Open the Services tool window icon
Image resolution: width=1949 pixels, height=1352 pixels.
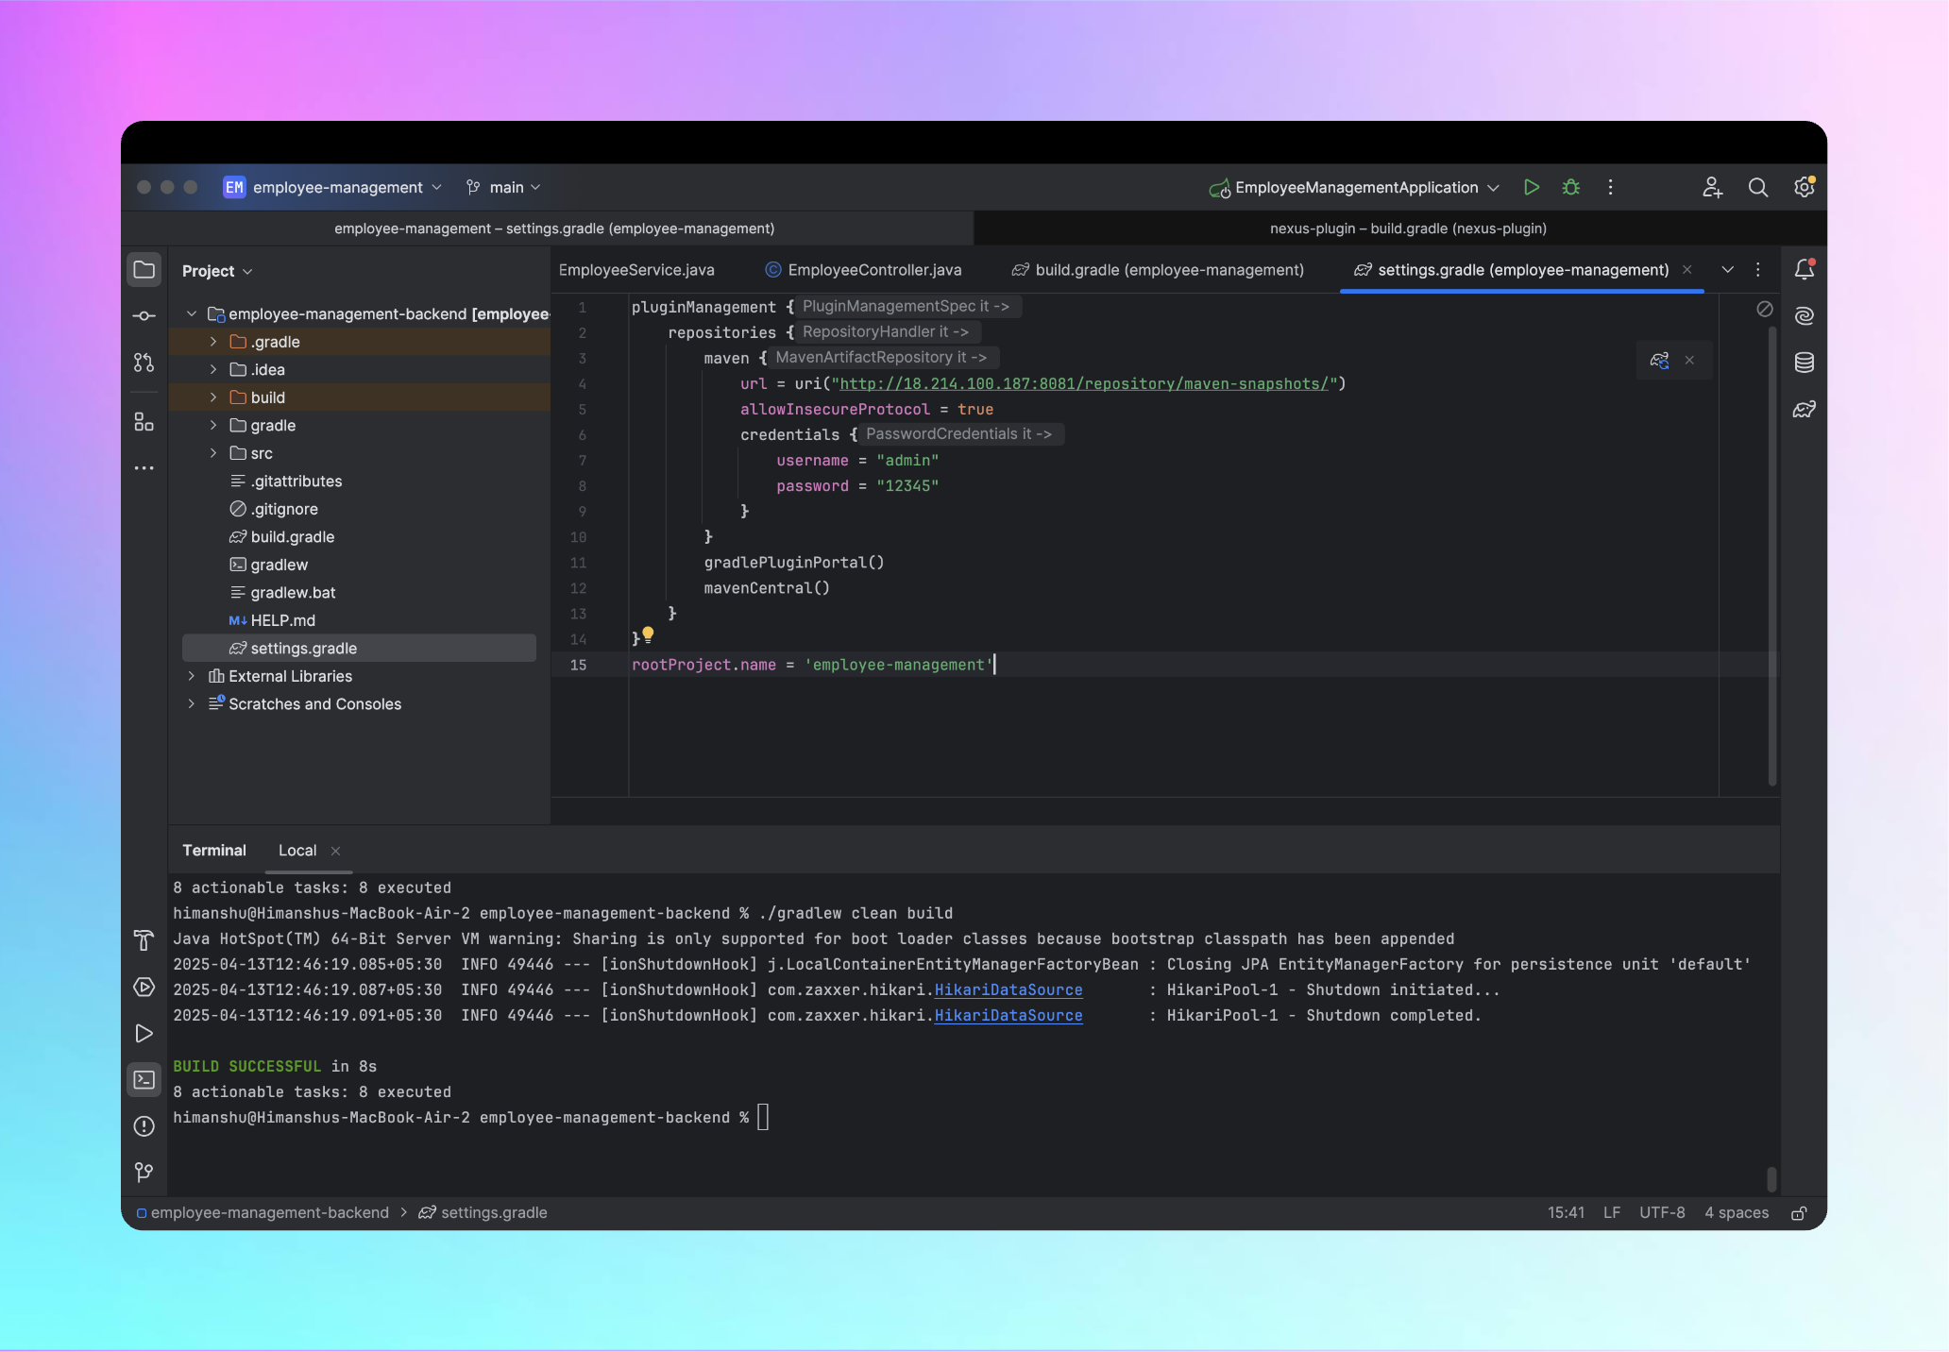pos(144,988)
